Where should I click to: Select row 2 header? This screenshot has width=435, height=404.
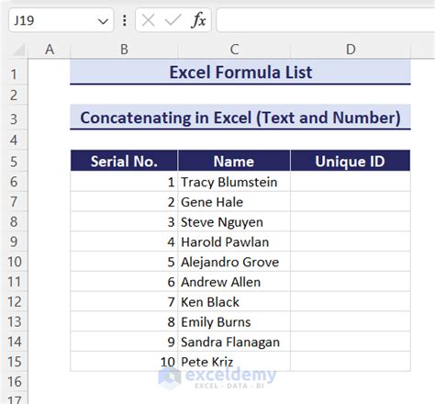pos(14,95)
